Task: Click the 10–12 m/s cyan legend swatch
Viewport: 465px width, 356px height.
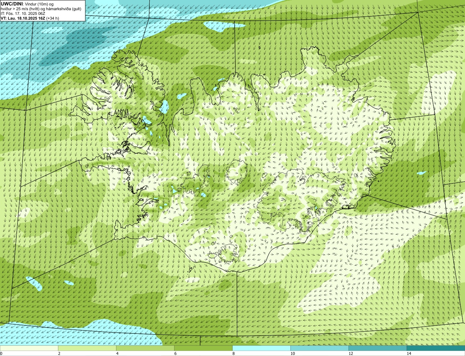Action: tap(320, 348)
